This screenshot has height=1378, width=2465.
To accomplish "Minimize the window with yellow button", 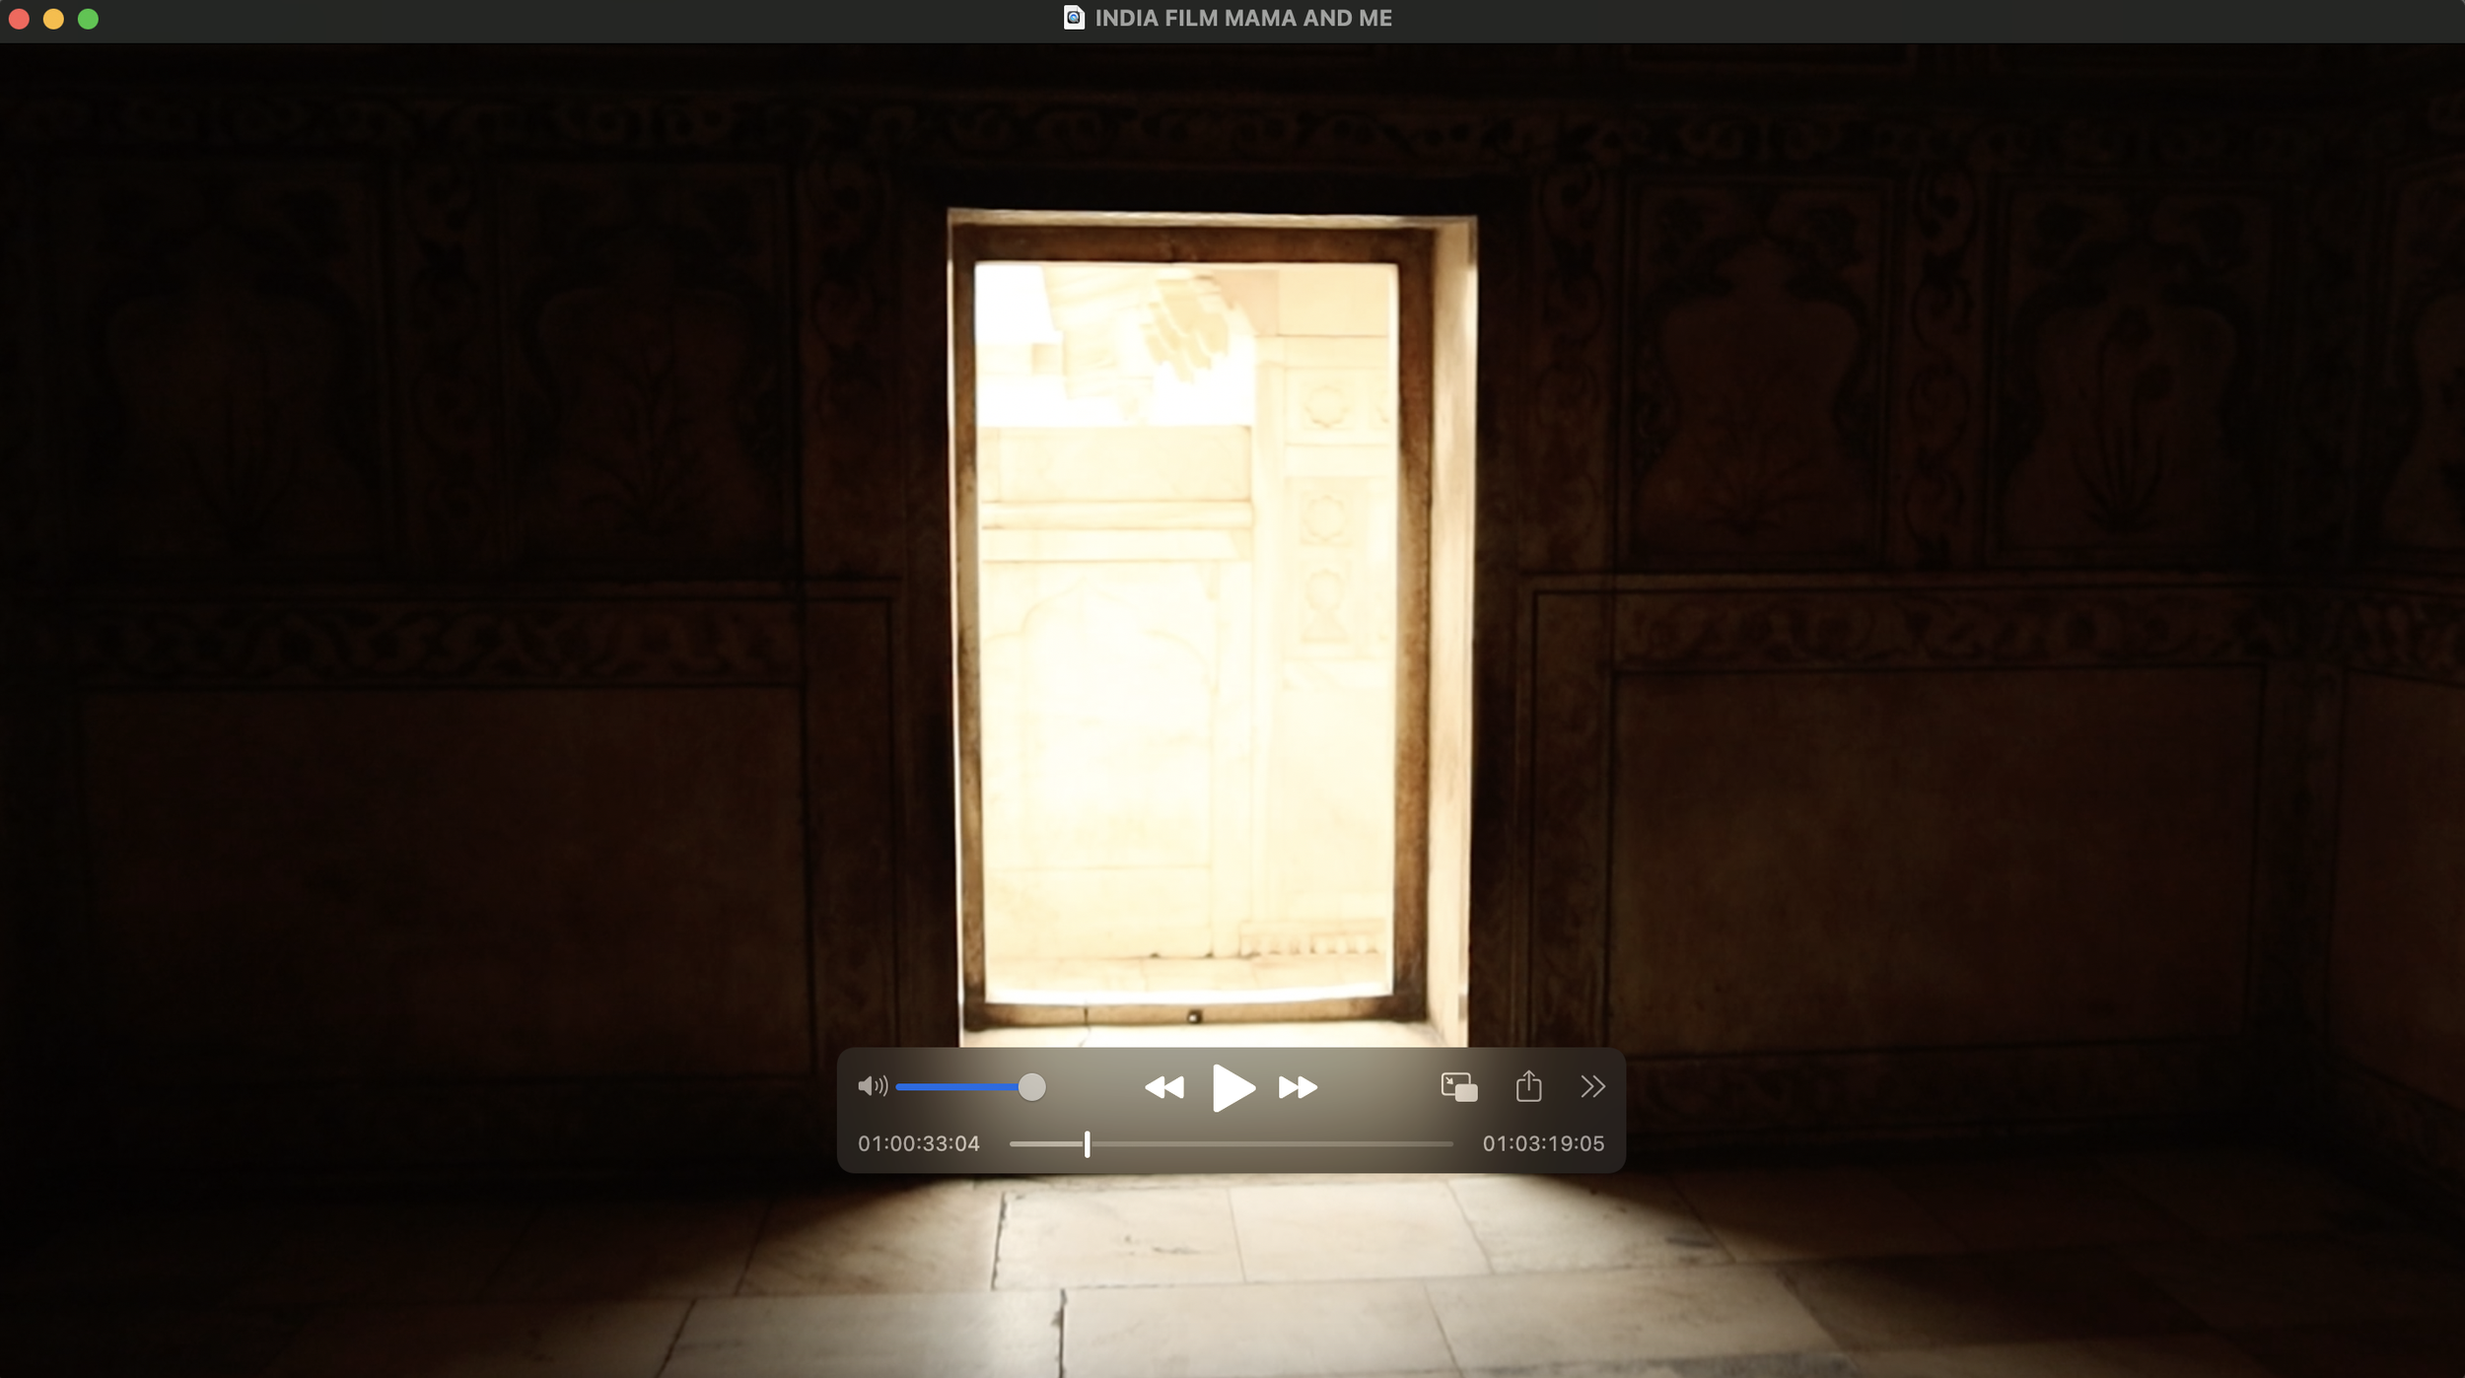I will pyautogui.click(x=53, y=19).
